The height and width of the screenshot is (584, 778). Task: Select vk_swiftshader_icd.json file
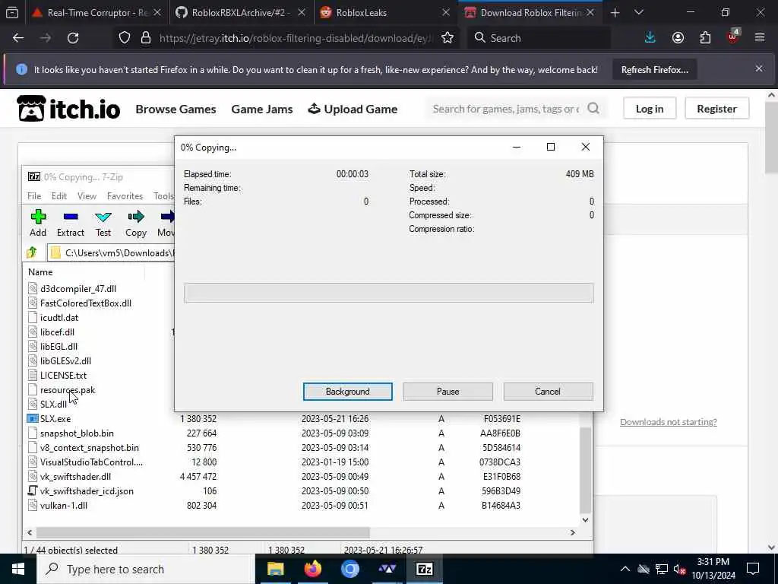(x=87, y=490)
